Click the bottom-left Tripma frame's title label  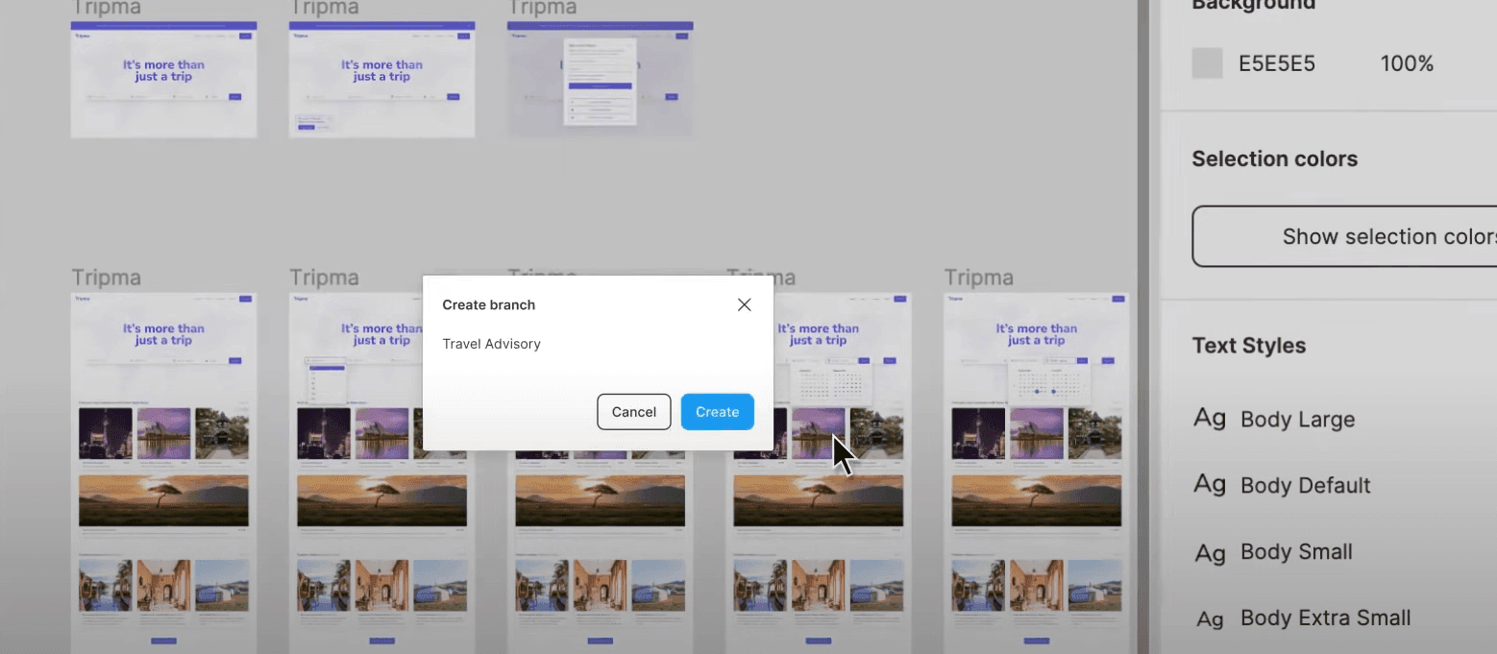[x=106, y=278]
